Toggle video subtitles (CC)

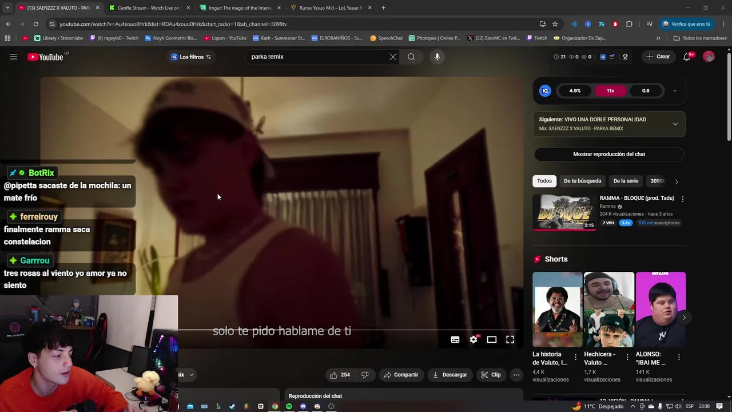(x=455, y=339)
